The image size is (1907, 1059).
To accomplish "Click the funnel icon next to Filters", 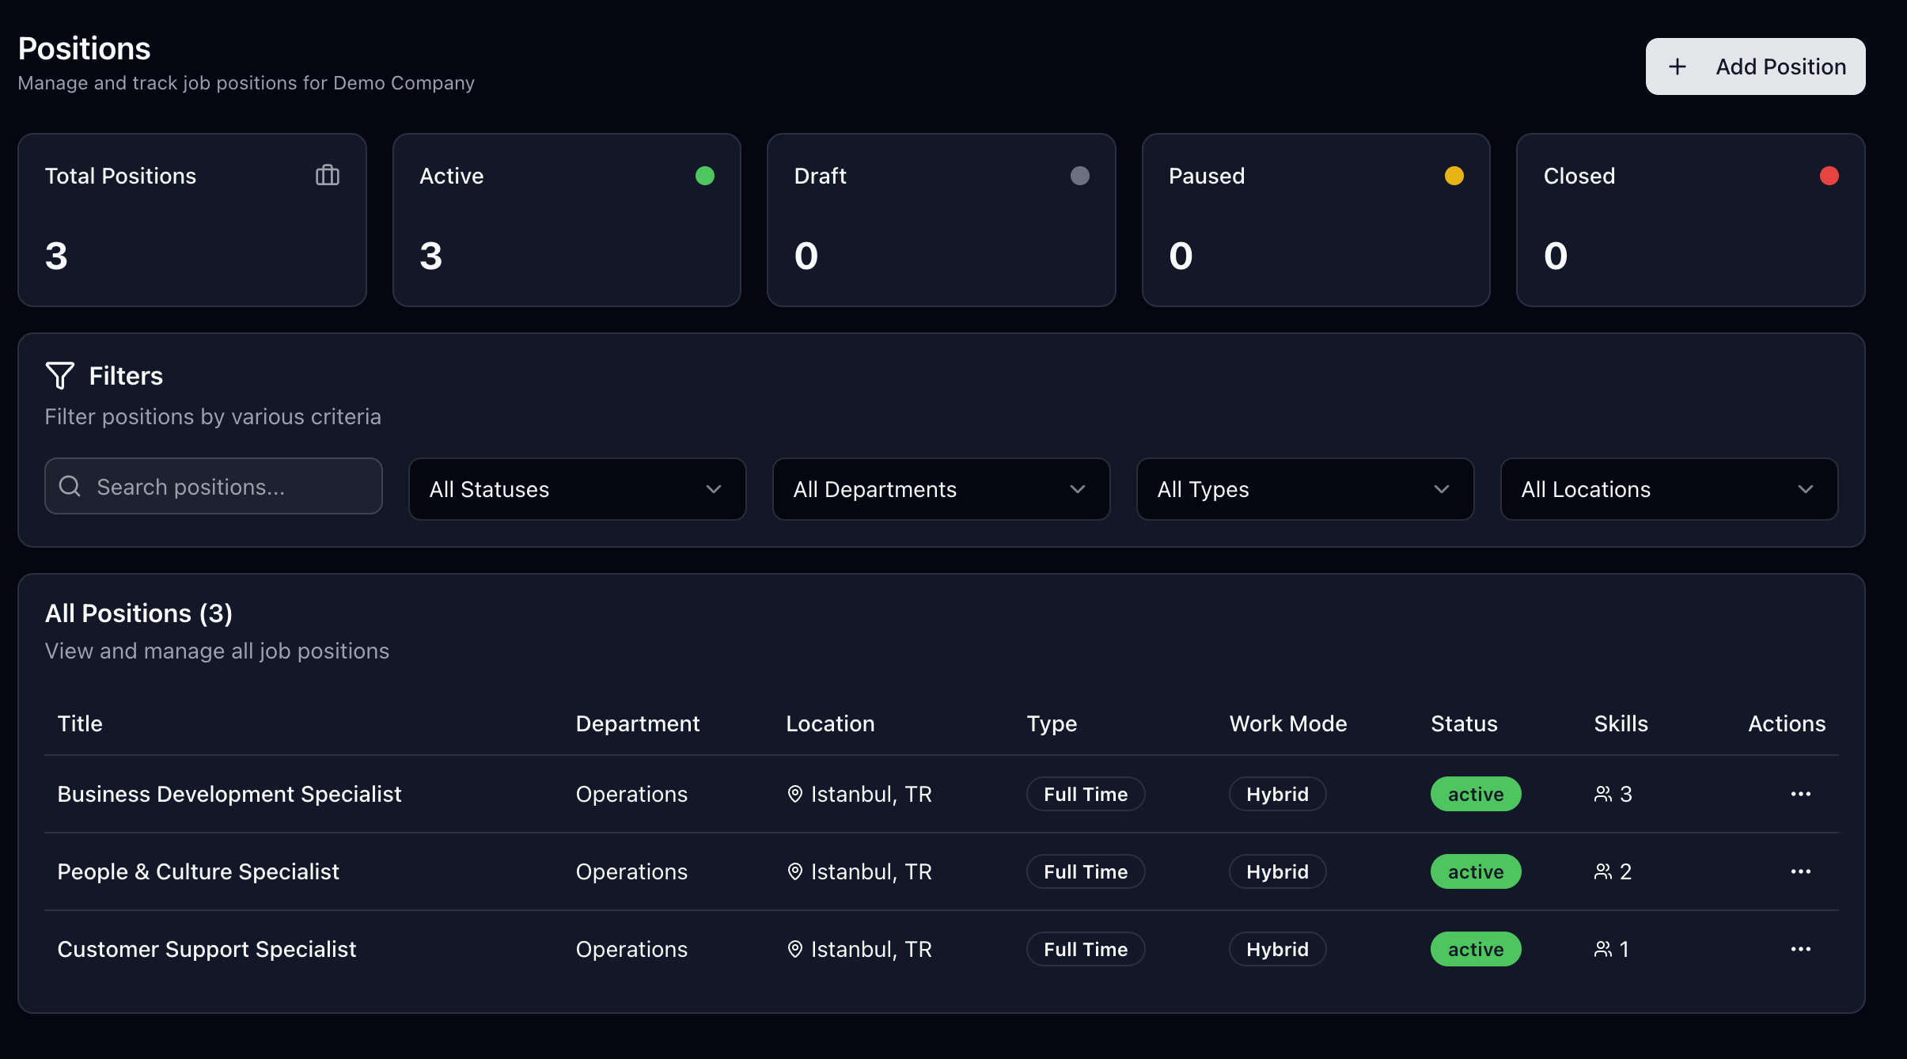I will click(x=60, y=375).
